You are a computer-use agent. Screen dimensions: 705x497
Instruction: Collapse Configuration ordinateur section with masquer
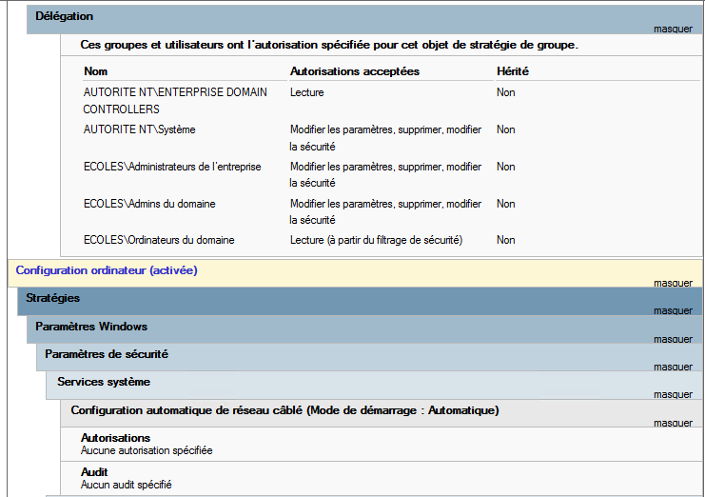click(673, 283)
